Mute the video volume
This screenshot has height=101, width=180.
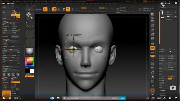(147, 98)
